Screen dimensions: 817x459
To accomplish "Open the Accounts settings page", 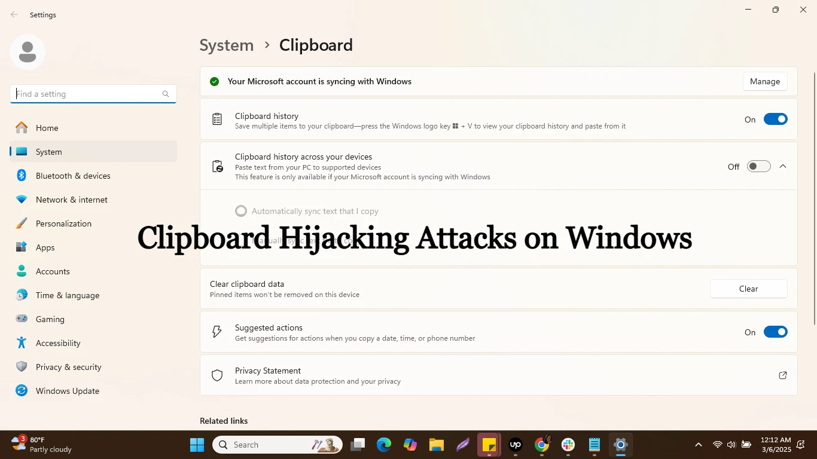I will coord(53,271).
